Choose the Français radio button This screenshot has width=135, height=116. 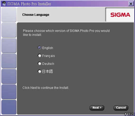coord(39,56)
